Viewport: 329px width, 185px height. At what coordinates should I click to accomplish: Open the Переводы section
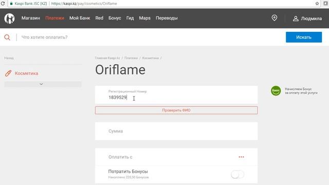coord(167,18)
